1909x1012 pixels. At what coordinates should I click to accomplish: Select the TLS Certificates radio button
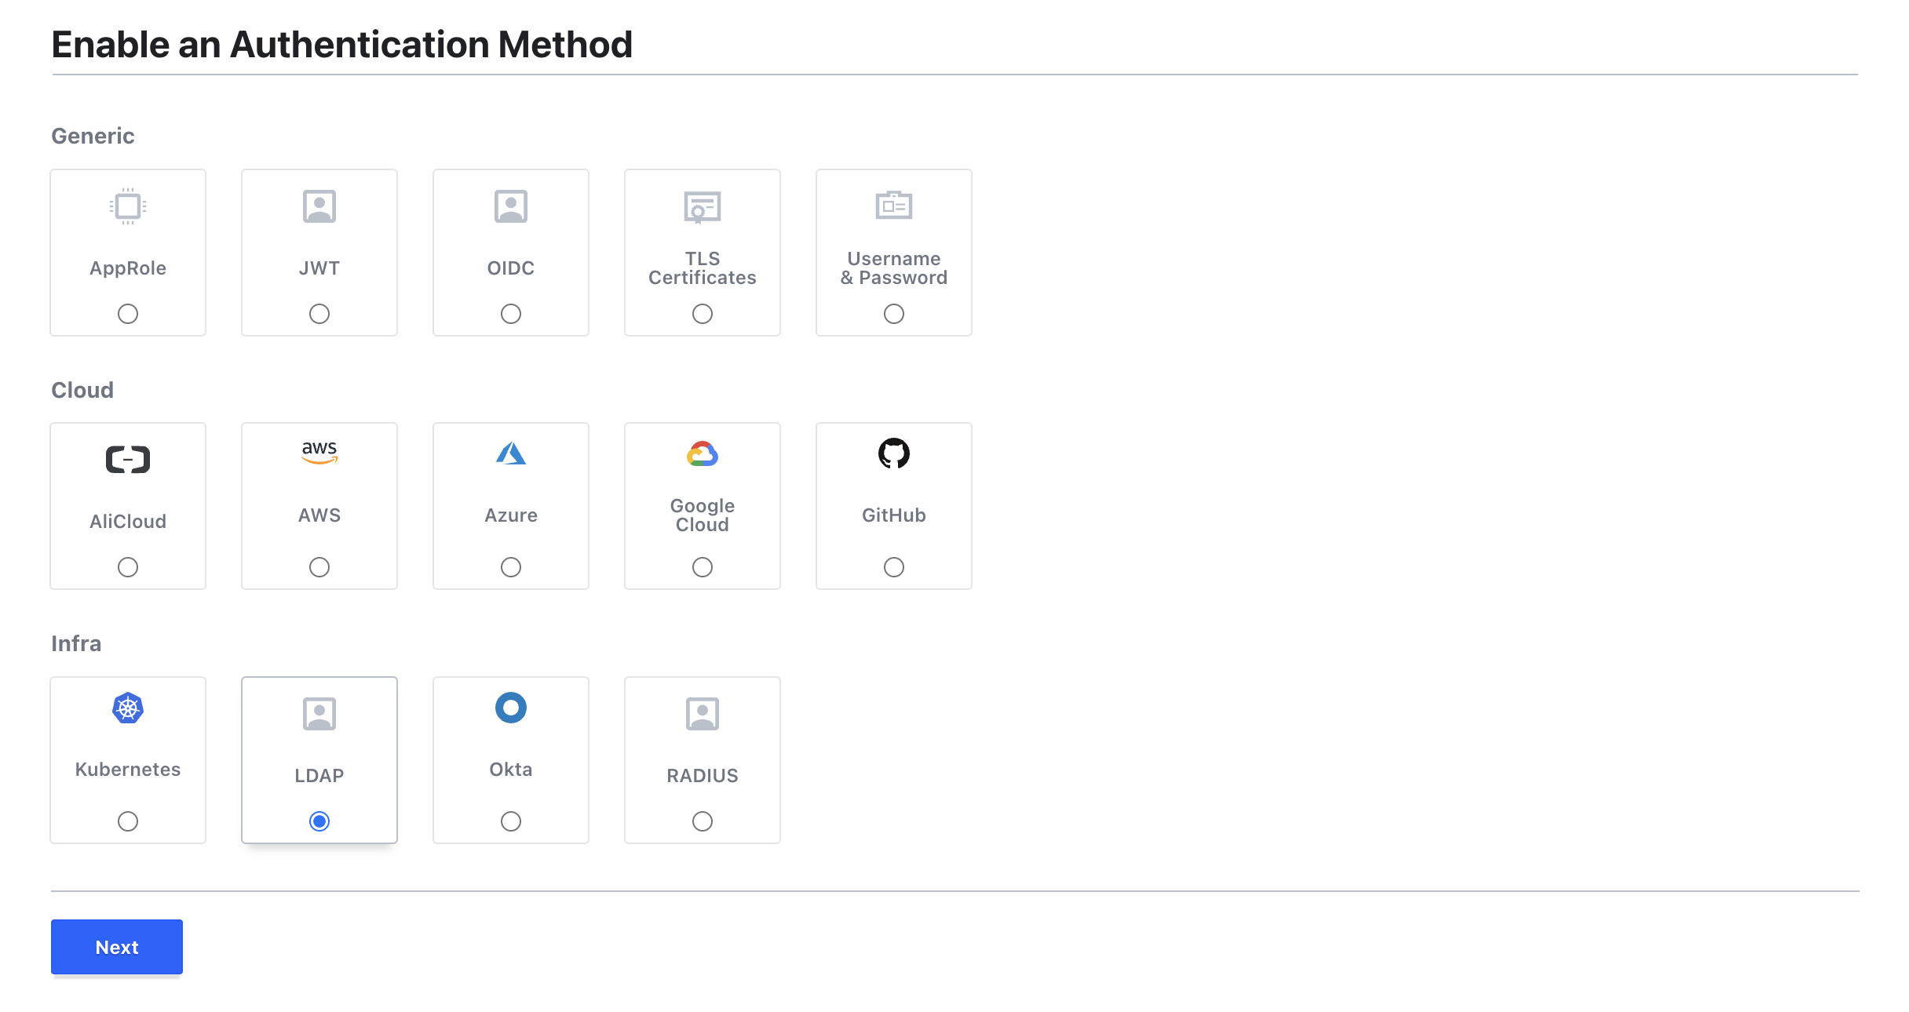click(703, 314)
